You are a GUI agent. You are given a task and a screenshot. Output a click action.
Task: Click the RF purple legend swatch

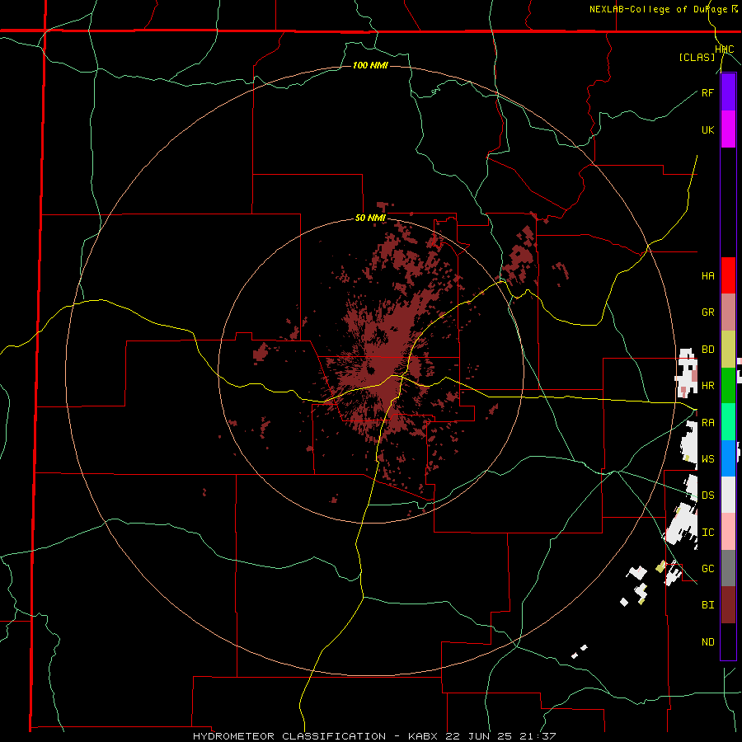(x=728, y=92)
